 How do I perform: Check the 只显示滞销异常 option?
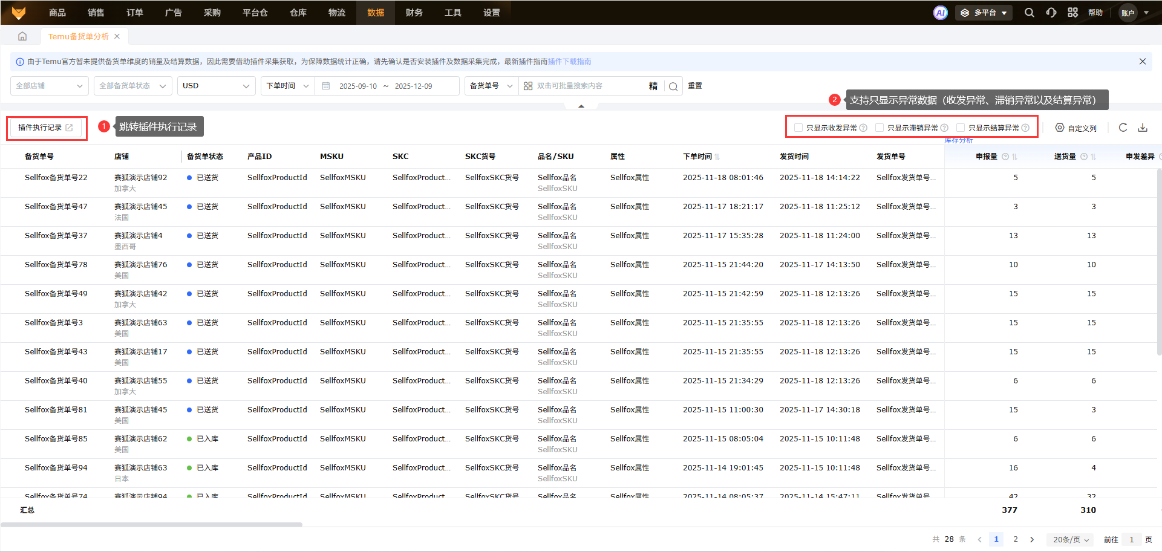[880, 128]
